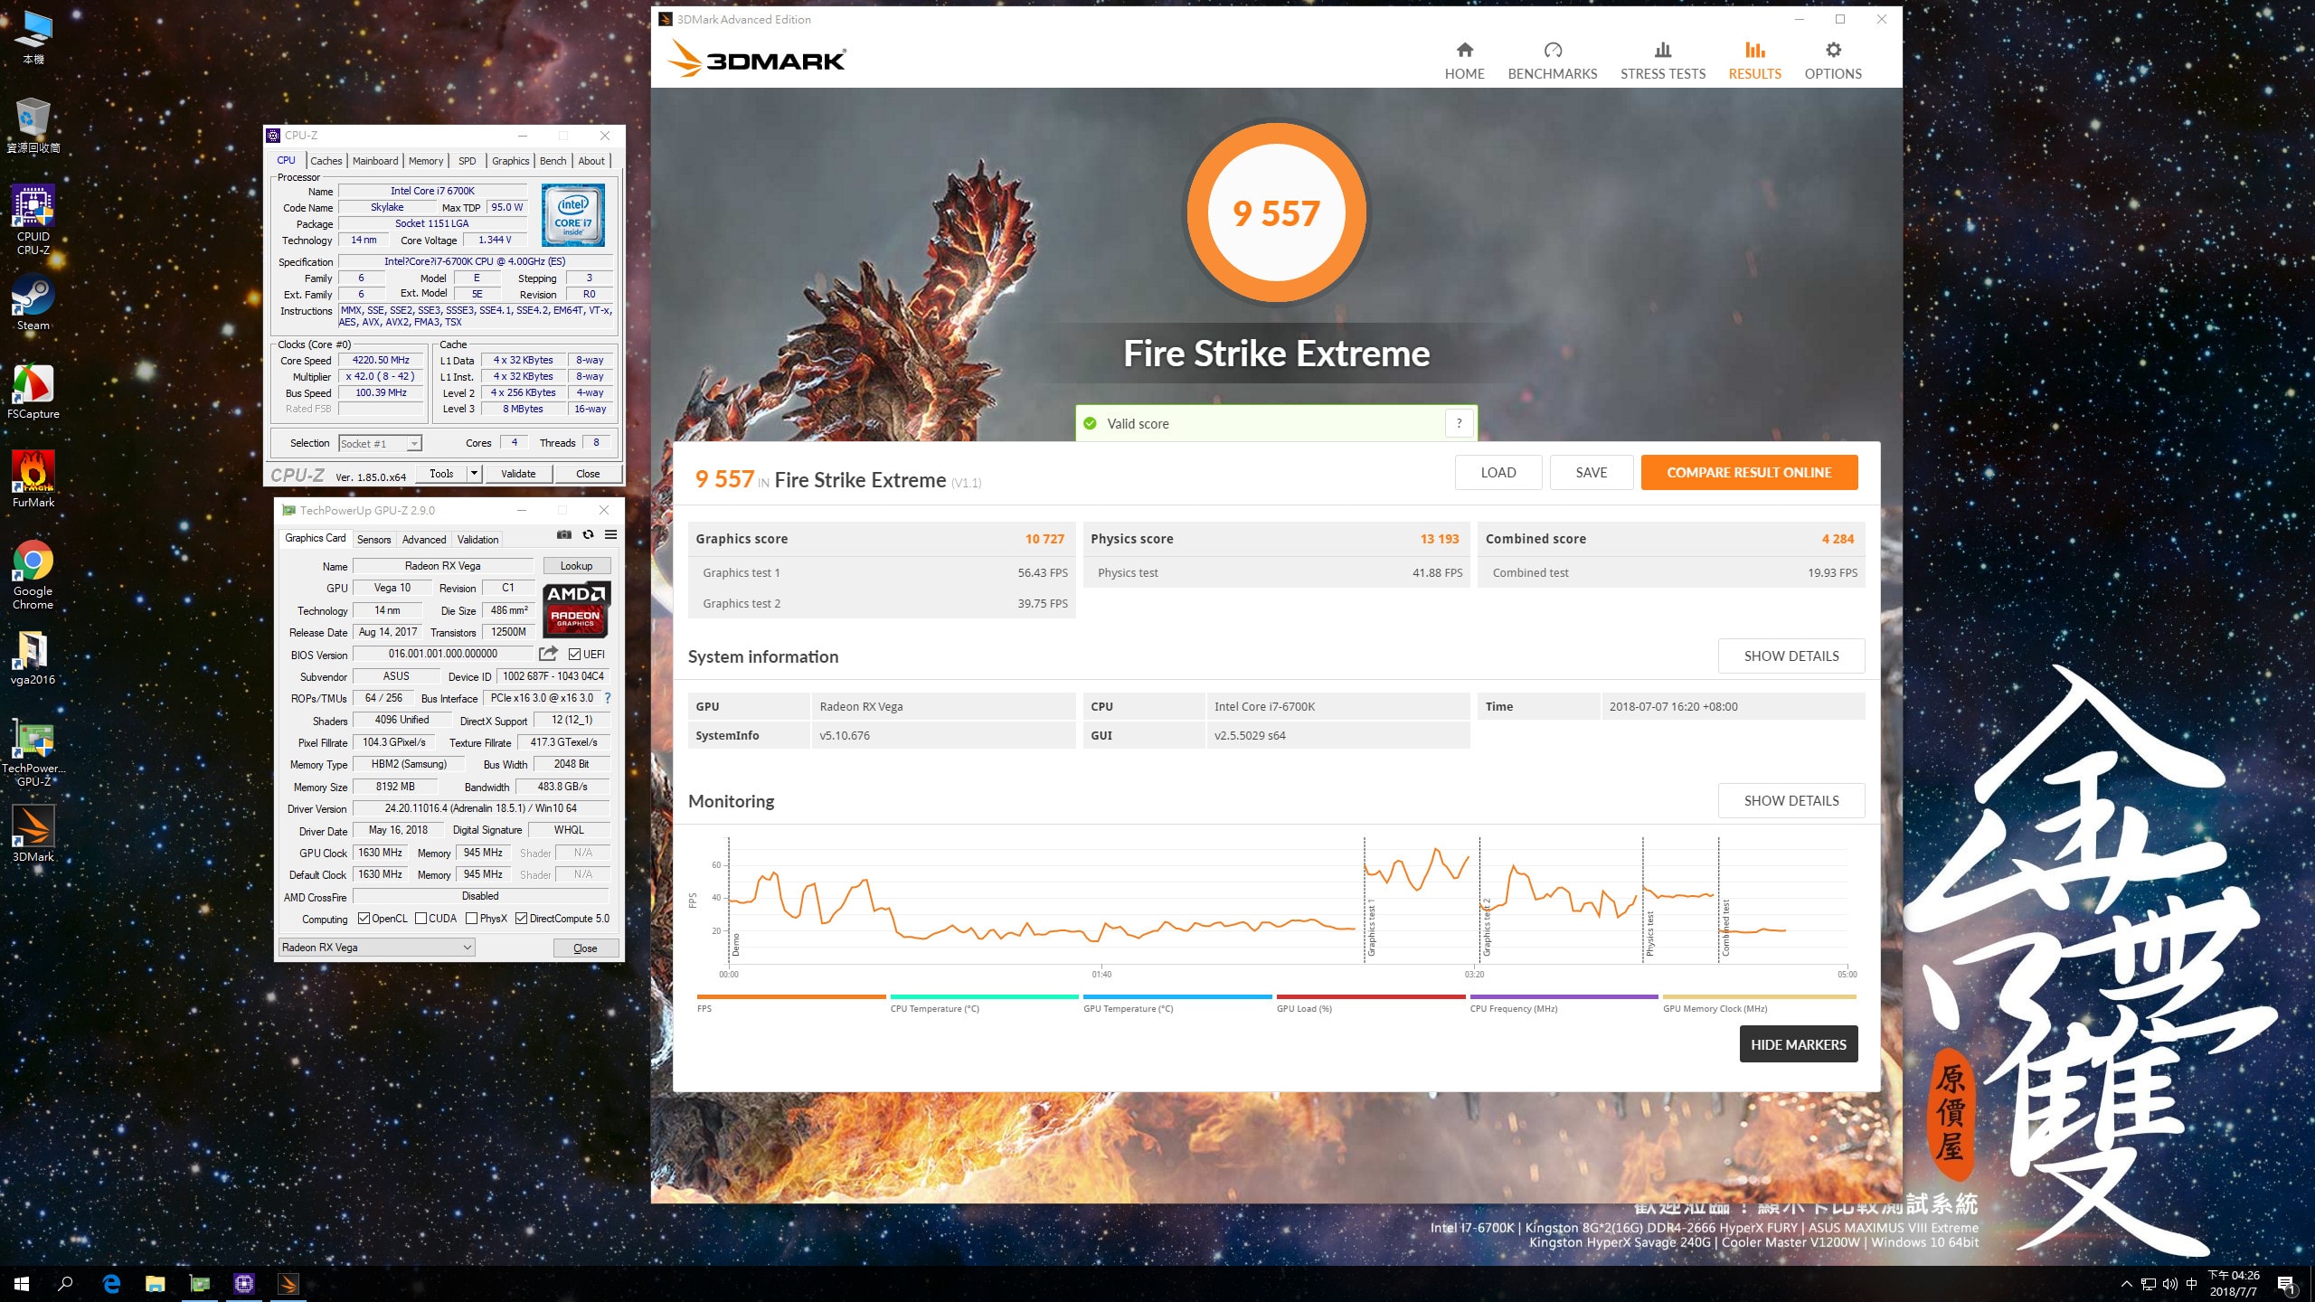Screen dimensions: 2315x1302
Task: Open Google Chrome desktop shortcut
Action: click(x=33, y=576)
